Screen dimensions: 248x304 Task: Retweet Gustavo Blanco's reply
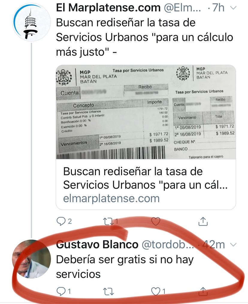(x=108, y=291)
